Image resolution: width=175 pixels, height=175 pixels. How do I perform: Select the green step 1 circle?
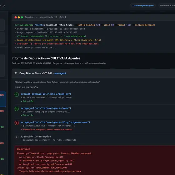click(x=17, y=95)
